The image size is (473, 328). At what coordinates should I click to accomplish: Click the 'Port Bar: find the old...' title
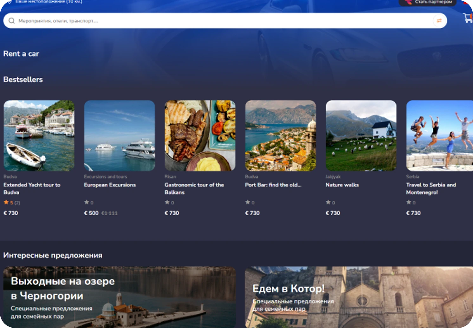point(273,185)
